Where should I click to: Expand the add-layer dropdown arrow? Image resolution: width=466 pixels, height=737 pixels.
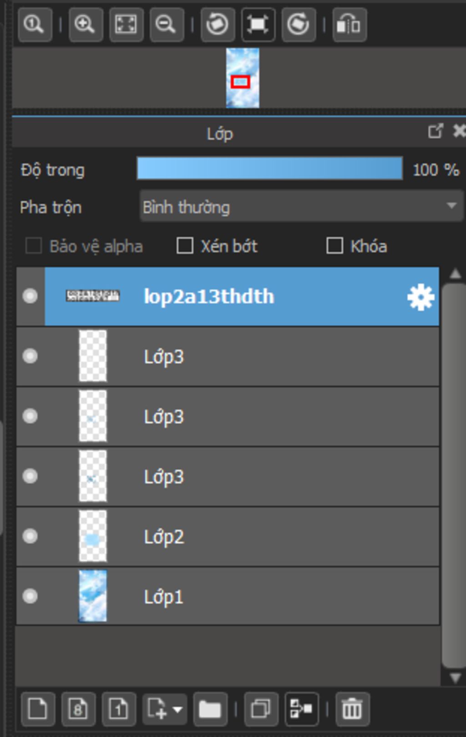click(x=178, y=709)
